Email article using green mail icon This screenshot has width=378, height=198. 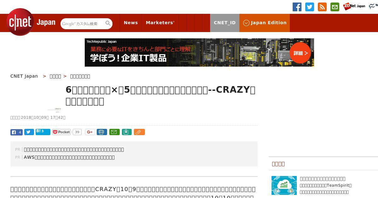point(114,132)
